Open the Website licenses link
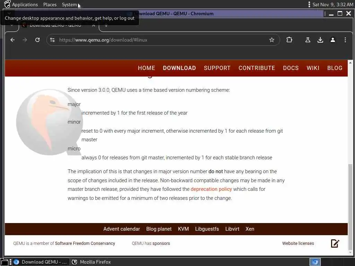The image size is (355, 266). click(298, 243)
